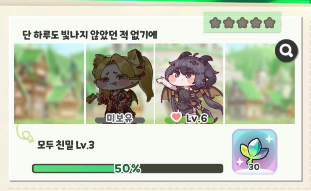Screen dimensions: 311x191
Task: Click the reward quantity 30
Action: [x=254, y=167]
